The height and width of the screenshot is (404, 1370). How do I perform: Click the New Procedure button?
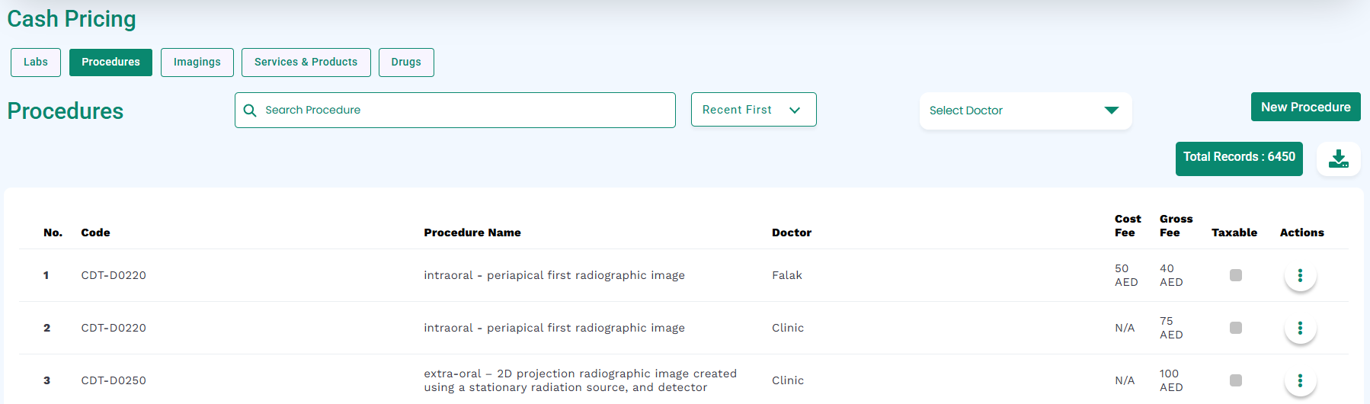[1306, 107]
